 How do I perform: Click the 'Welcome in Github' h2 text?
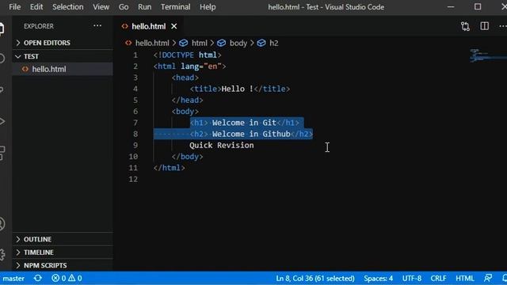pos(251,134)
